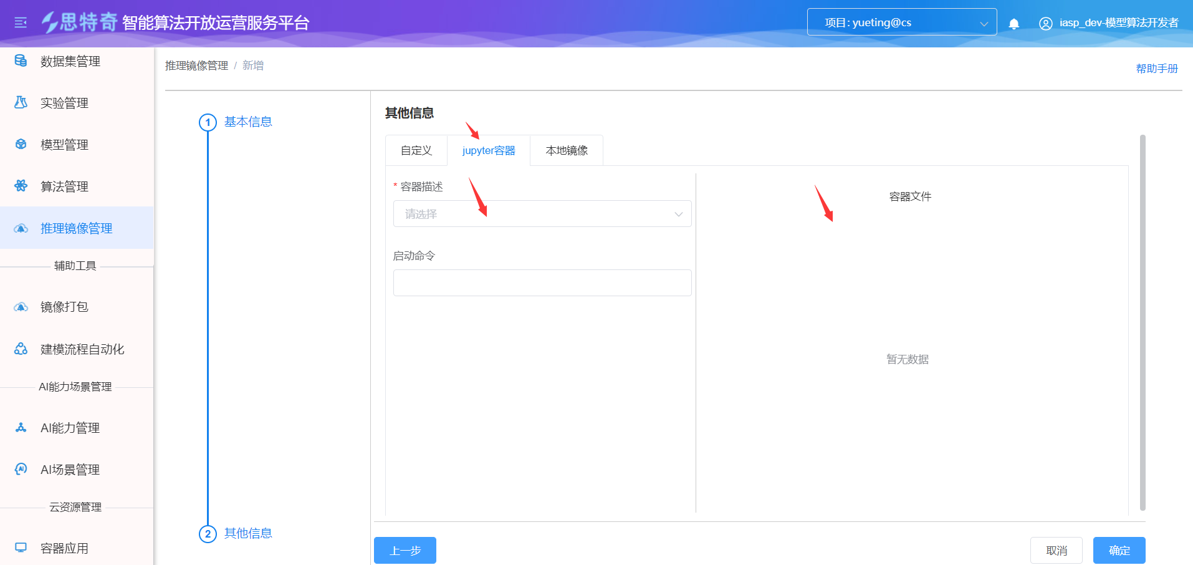Click the AI能力管理 network icon

21,427
